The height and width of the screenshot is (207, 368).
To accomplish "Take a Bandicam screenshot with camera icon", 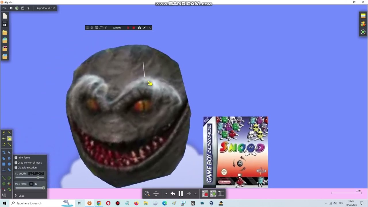I will click(139, 28).
